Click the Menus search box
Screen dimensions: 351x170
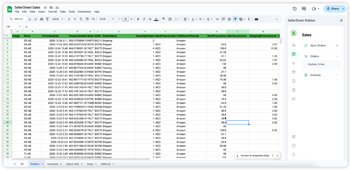pyautogui.click(x=17, y=19)
